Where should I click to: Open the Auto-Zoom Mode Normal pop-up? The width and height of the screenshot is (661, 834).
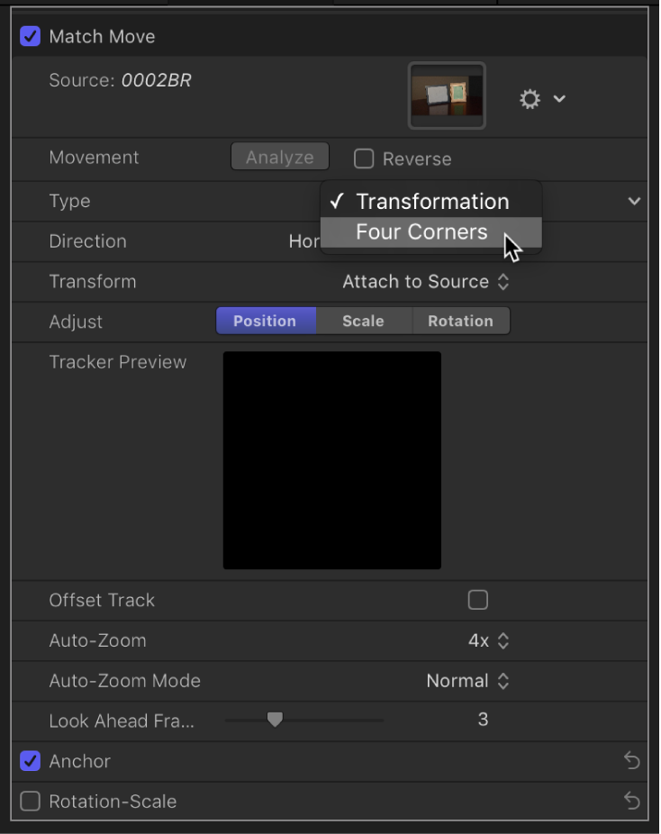point(467,682)
